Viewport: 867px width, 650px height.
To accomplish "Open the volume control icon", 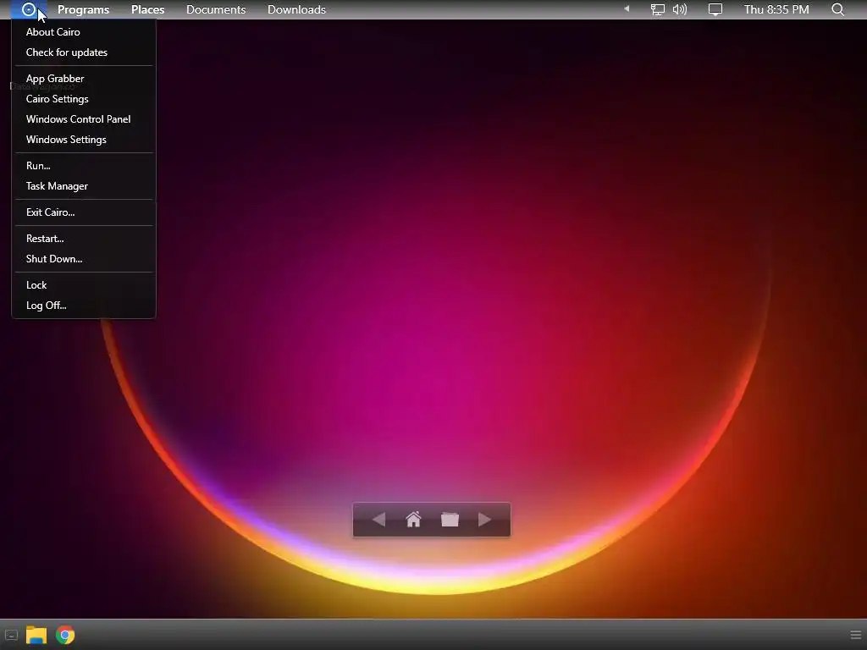I will (x=680, y=9).
